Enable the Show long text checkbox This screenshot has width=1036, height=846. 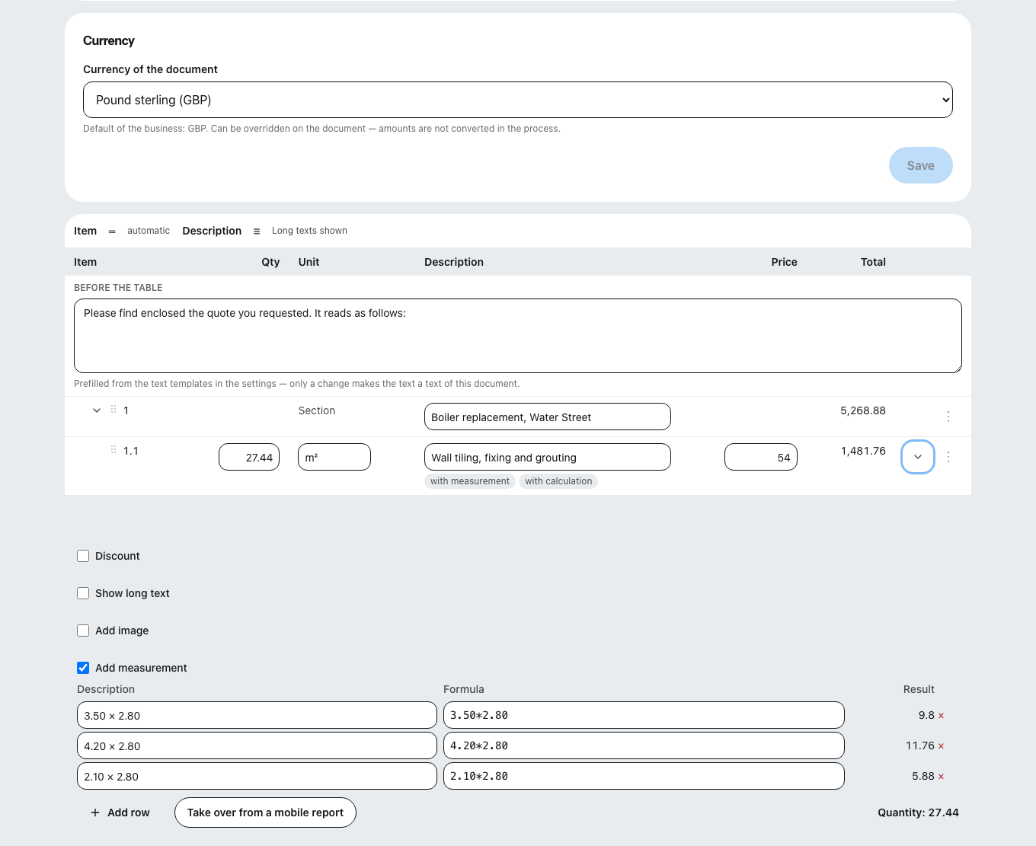tap(83, 593)
